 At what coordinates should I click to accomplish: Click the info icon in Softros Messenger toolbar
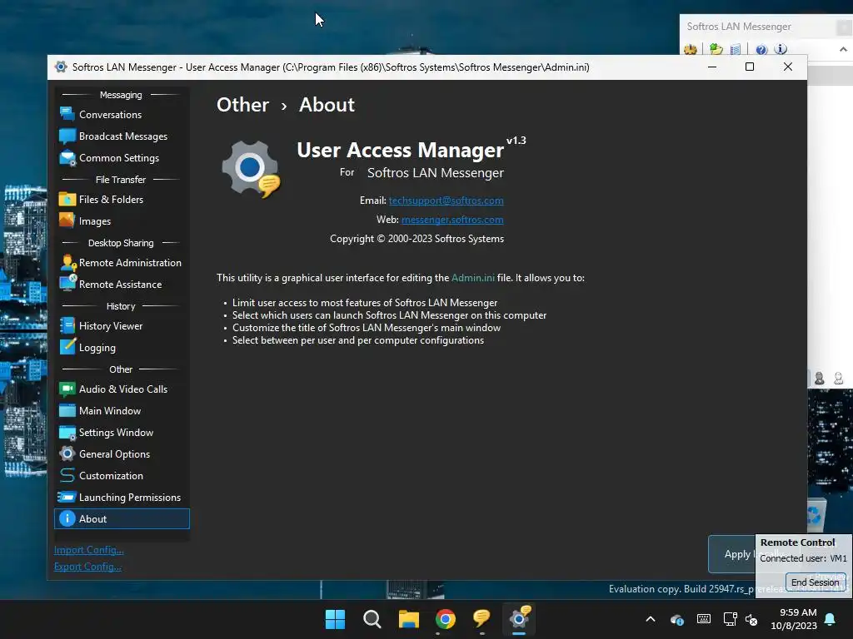[x=781, y=49]
